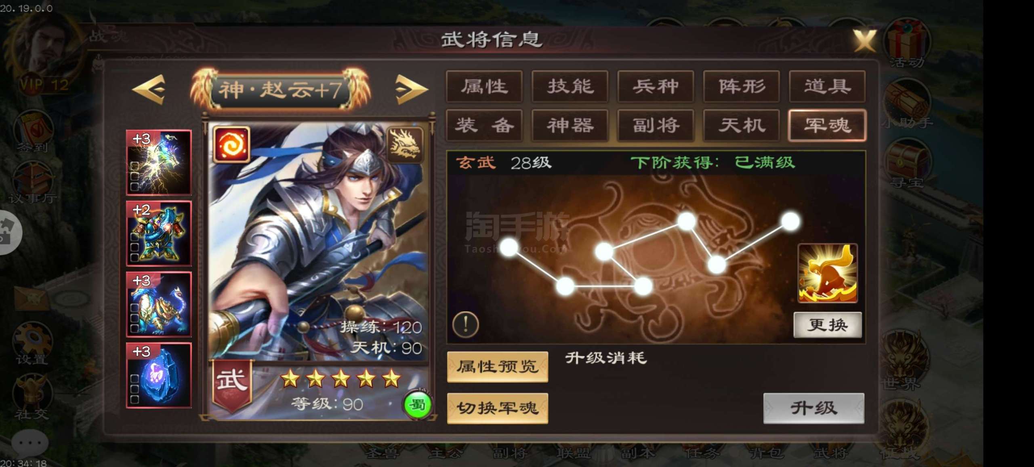This screenshot has height=467, width=1034.
Task: Click the green 蜀 faction badge
Action: tap(417, 404)
